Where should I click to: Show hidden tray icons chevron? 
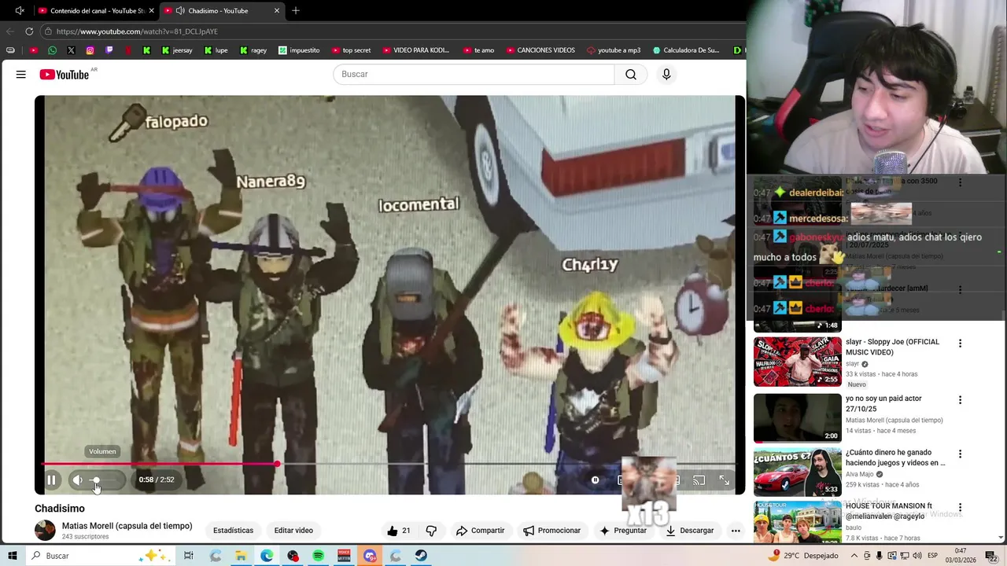[854, 556]
